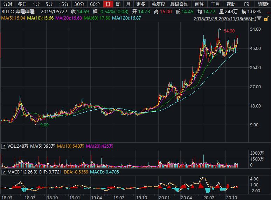Screen dimensions: 271x200
Task: Open the 帮助 help menu
Action: (x=231, y=4)
